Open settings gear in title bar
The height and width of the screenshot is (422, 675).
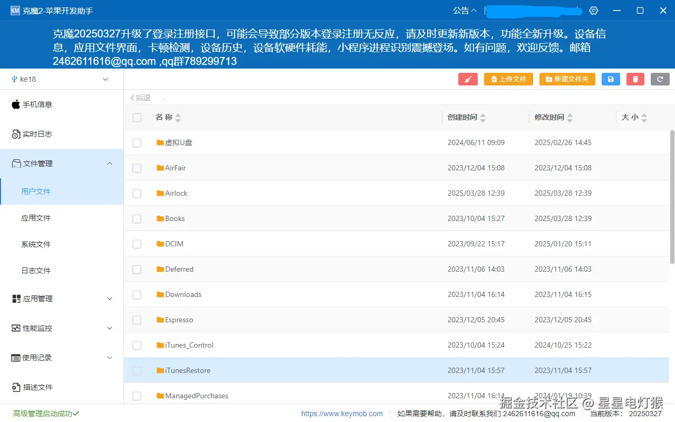[x=594, y=11]
